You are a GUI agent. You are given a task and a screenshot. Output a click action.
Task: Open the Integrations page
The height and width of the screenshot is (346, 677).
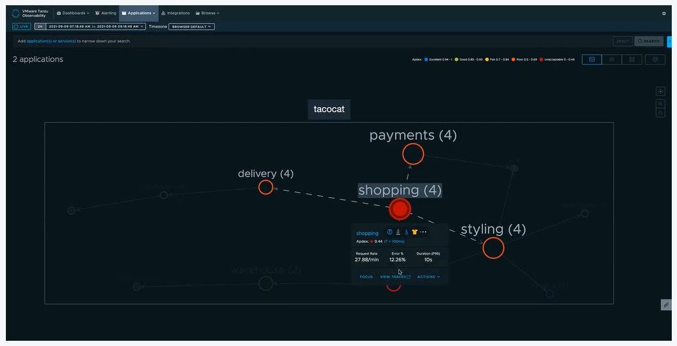click(x=176, y=14)
